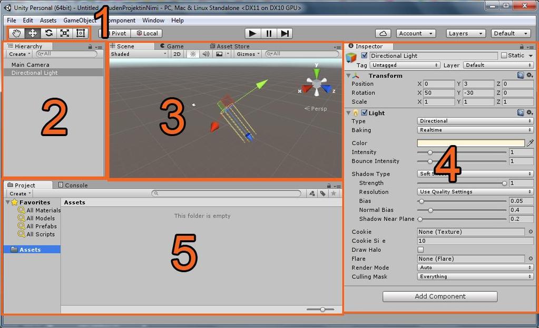Enable the Draw Halo checkbox
Screen dimensions: 539x328
[x=420, y=250]
